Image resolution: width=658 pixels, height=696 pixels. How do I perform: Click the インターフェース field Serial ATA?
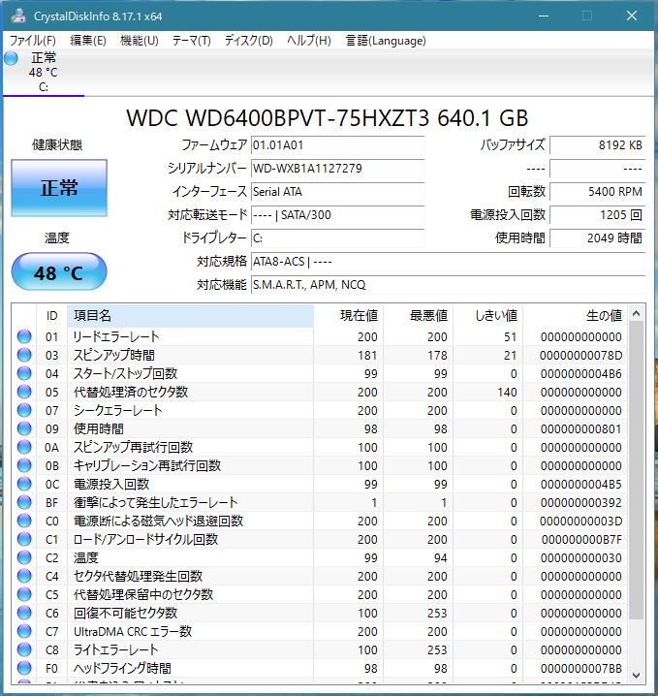tap(337, 192)
